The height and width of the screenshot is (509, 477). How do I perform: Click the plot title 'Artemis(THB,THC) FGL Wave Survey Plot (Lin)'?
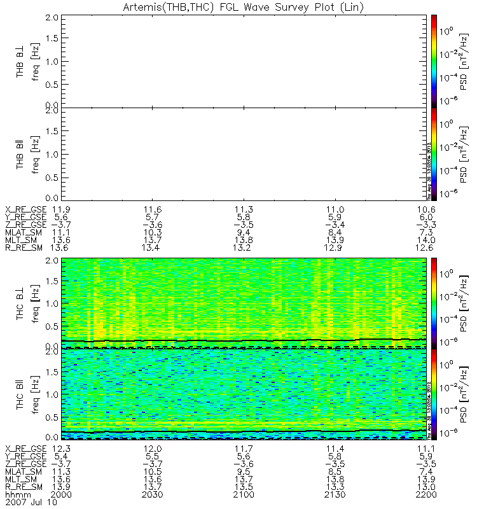point(243,7)
